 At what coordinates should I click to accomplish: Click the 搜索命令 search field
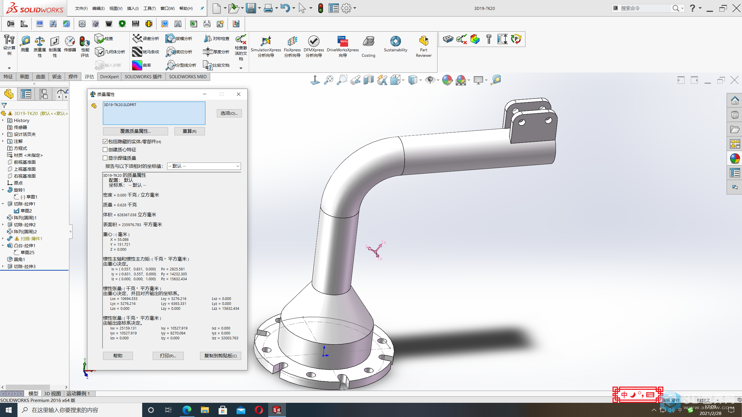[x=645, y=8]
